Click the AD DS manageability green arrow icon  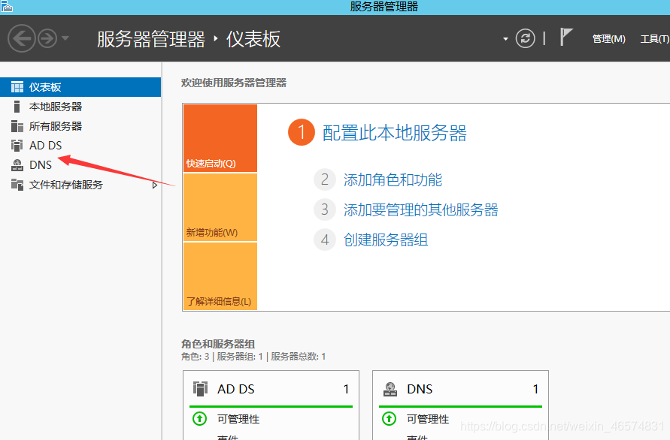[199, 419]
